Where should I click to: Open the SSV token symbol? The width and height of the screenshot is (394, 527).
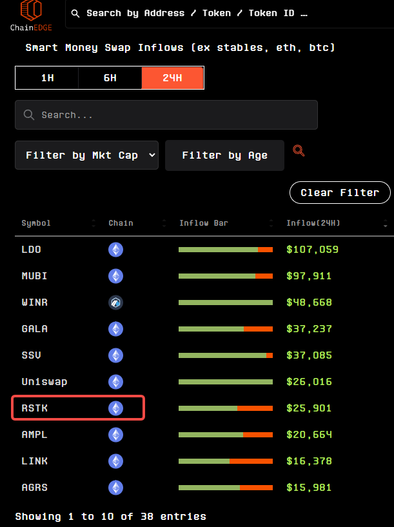tap(31, 355)
